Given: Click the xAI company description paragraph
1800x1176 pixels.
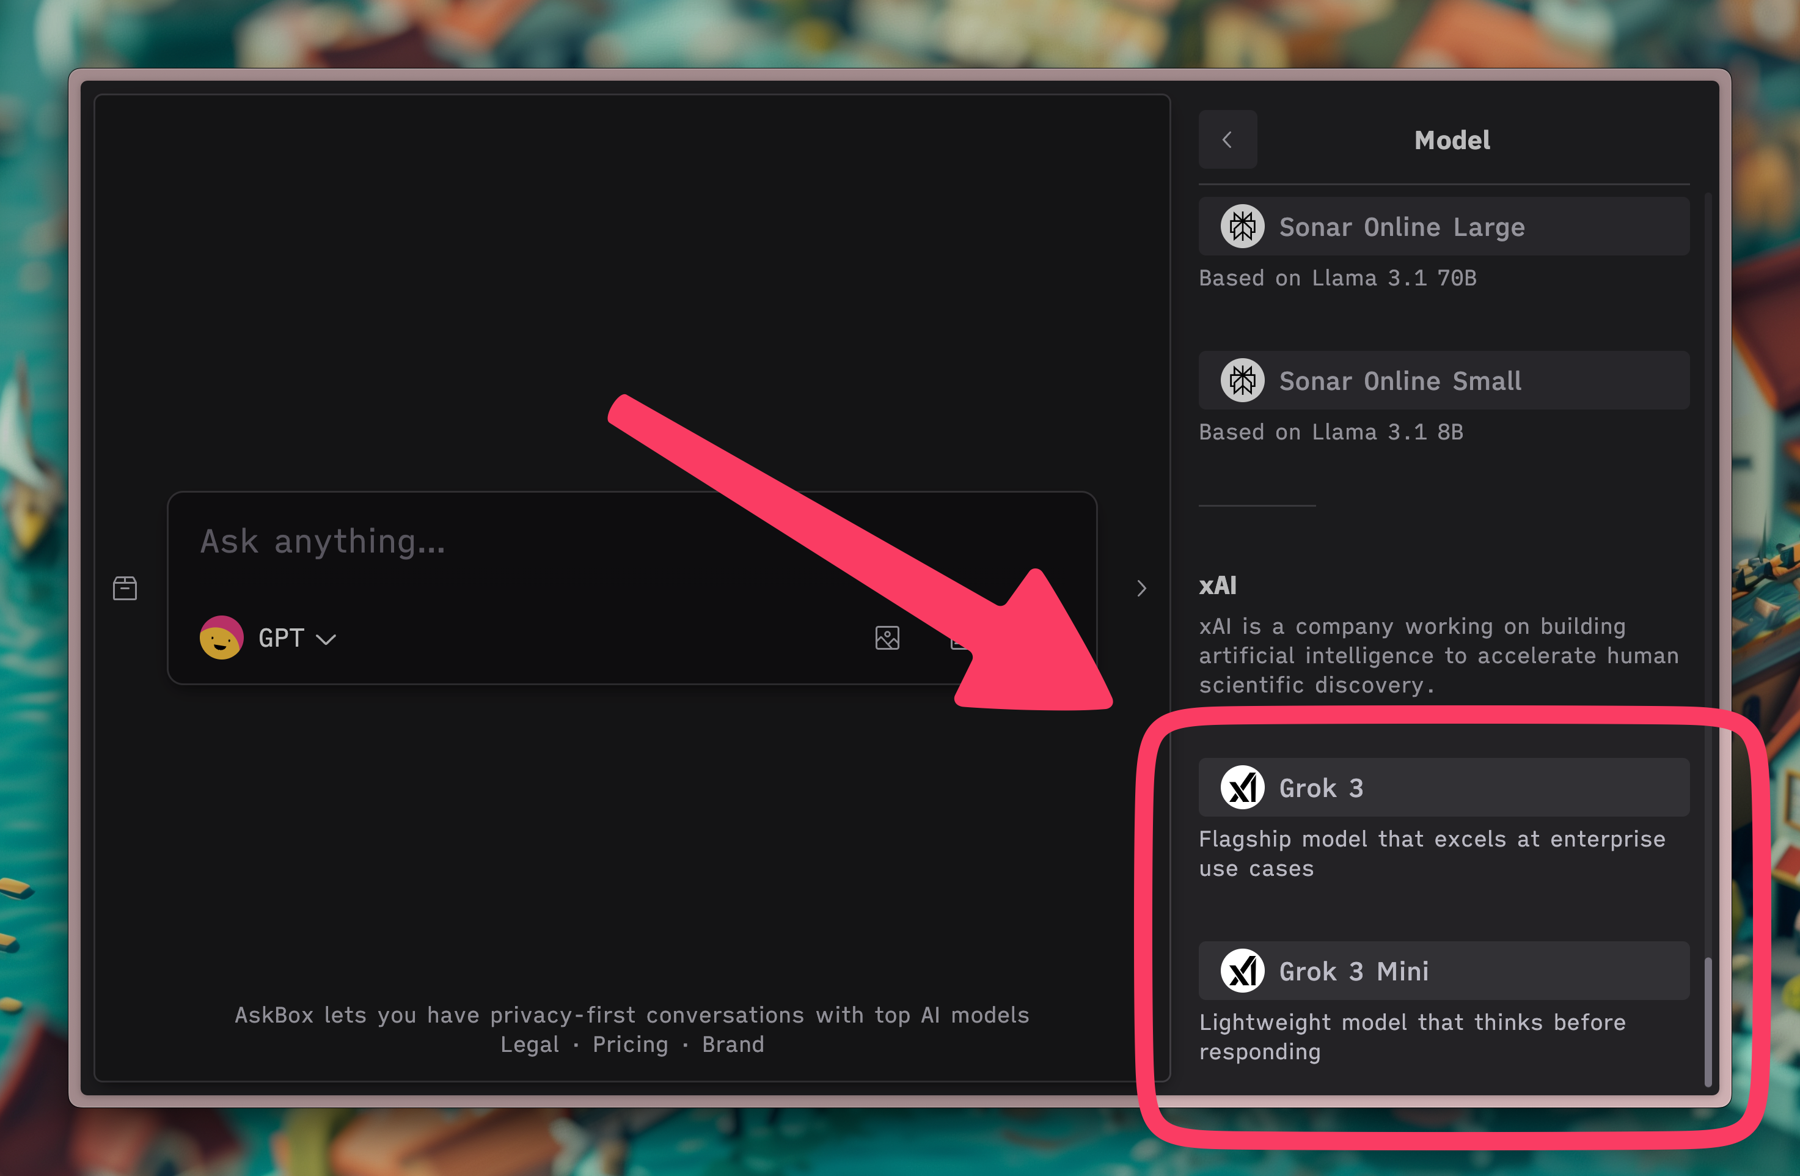Looking at the screenshot, I should [1438, 655].
